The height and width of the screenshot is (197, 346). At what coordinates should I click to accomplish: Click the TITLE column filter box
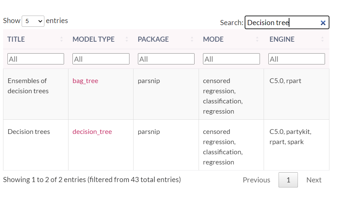(36, 59)
